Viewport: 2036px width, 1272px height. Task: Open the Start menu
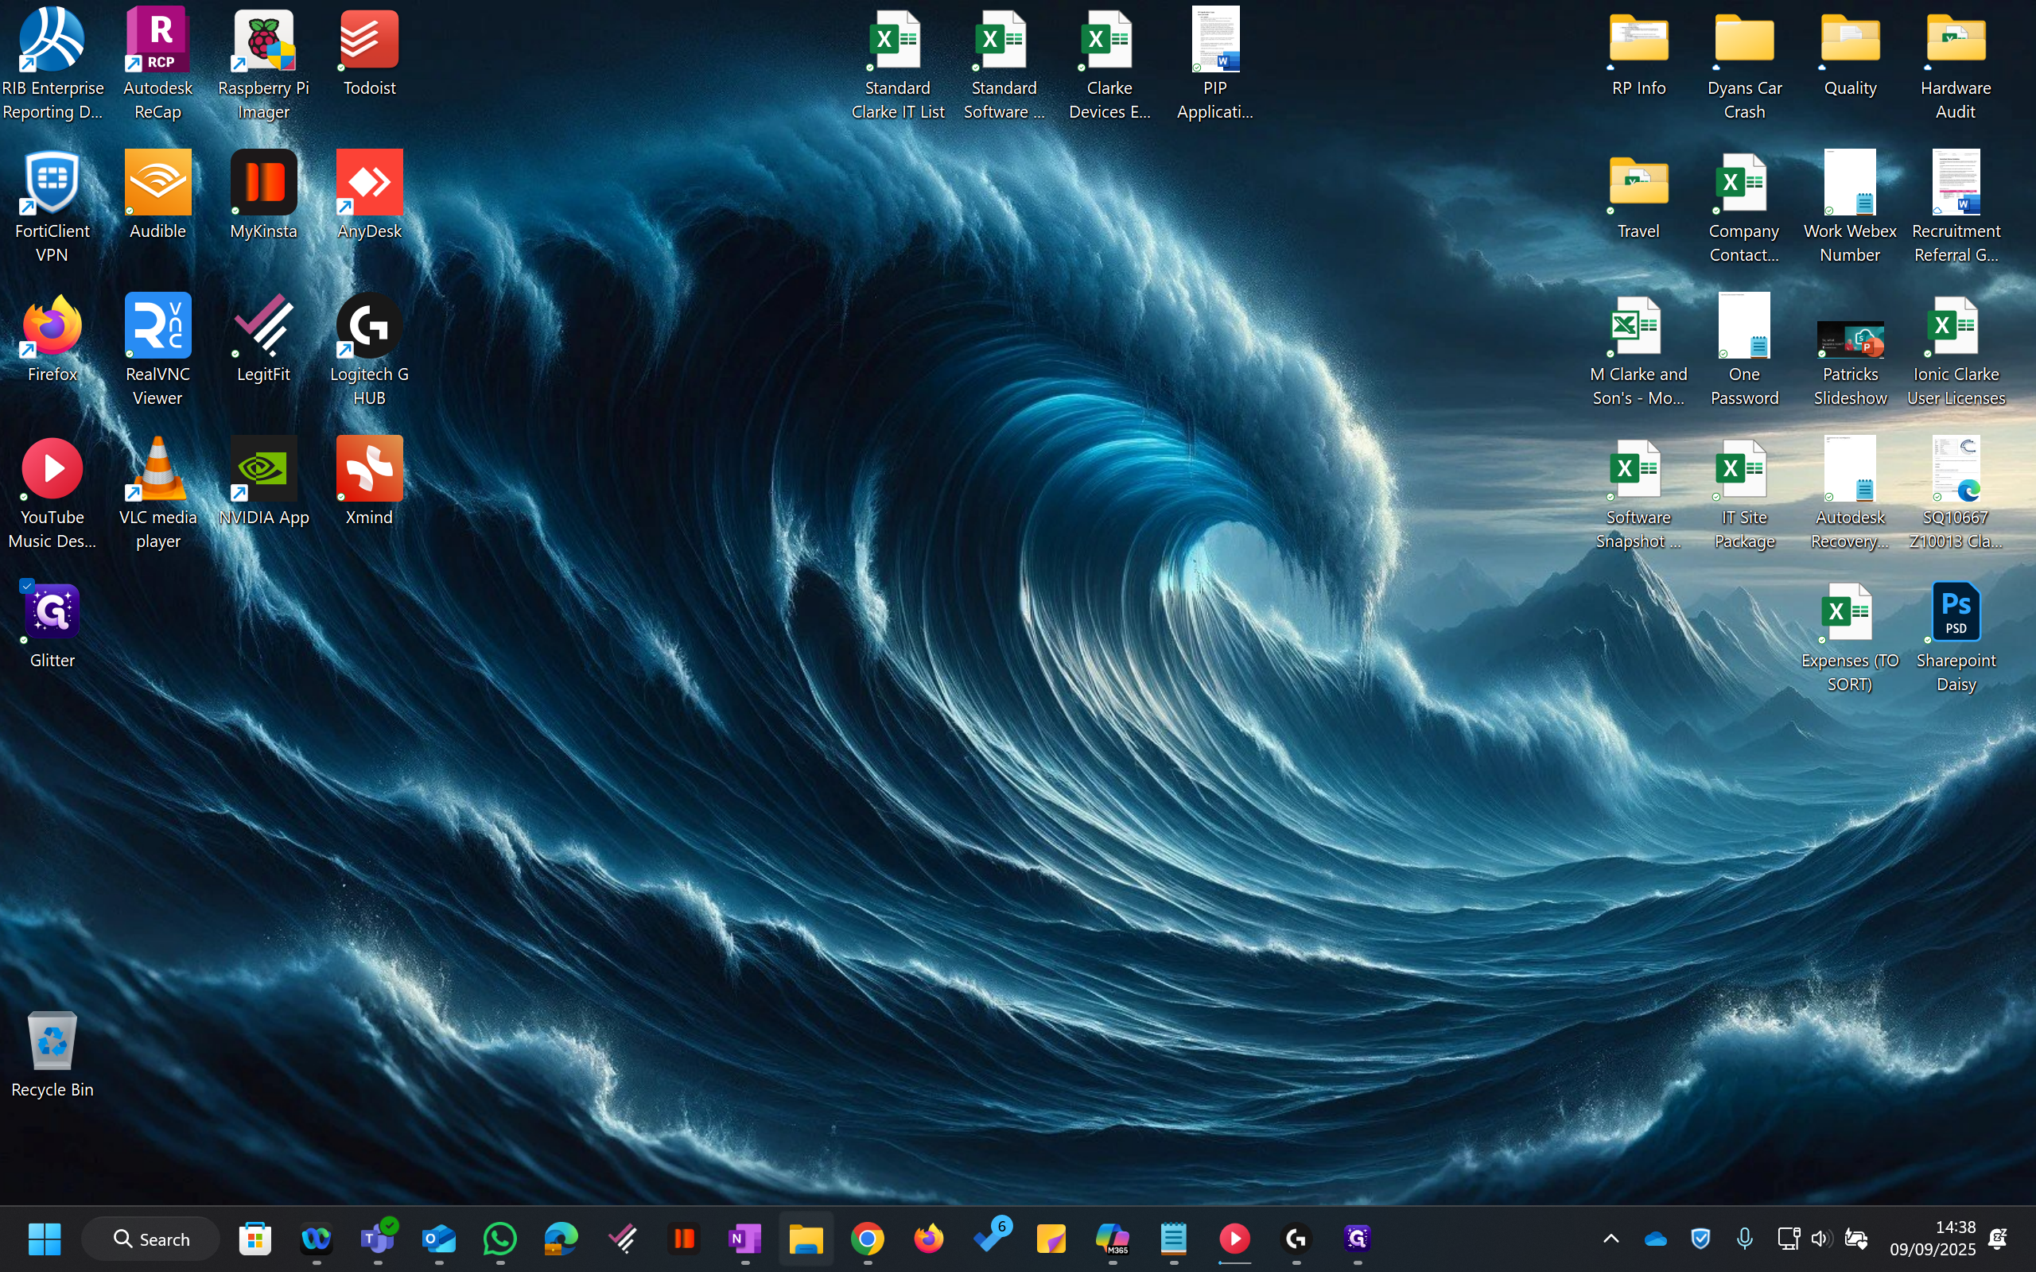[x=45, y=1239]
